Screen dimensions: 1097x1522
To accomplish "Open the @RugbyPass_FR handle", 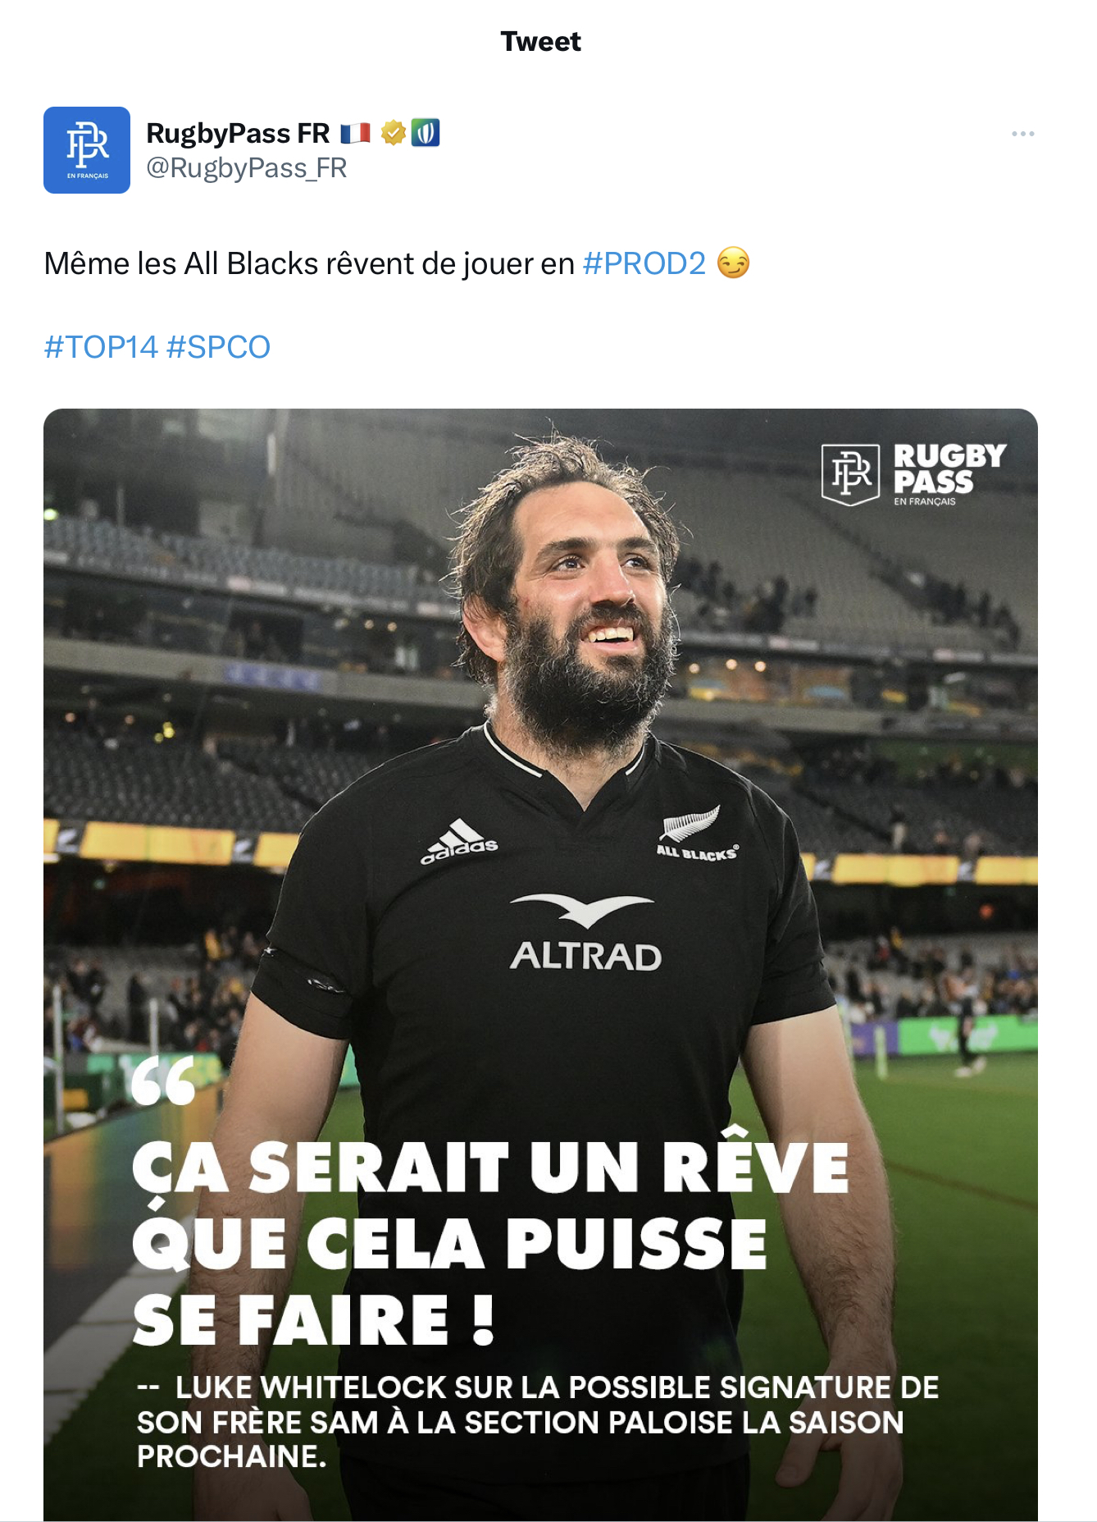I will click(247, 168).
